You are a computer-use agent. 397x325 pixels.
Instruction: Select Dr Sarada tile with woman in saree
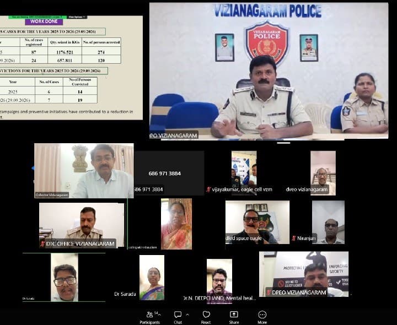[152, 278]
